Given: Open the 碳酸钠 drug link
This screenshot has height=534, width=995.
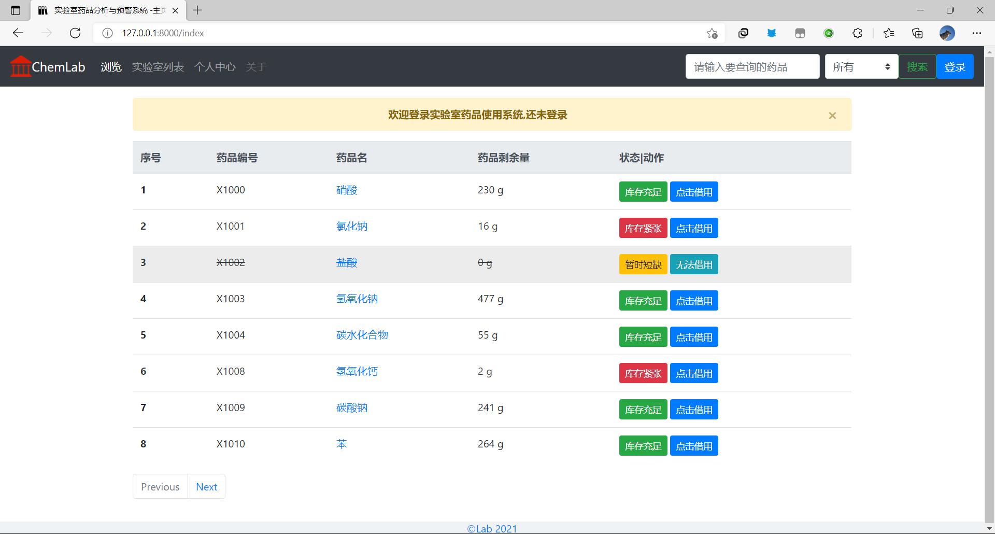Looking at the screenshot, I should point(352,407).
